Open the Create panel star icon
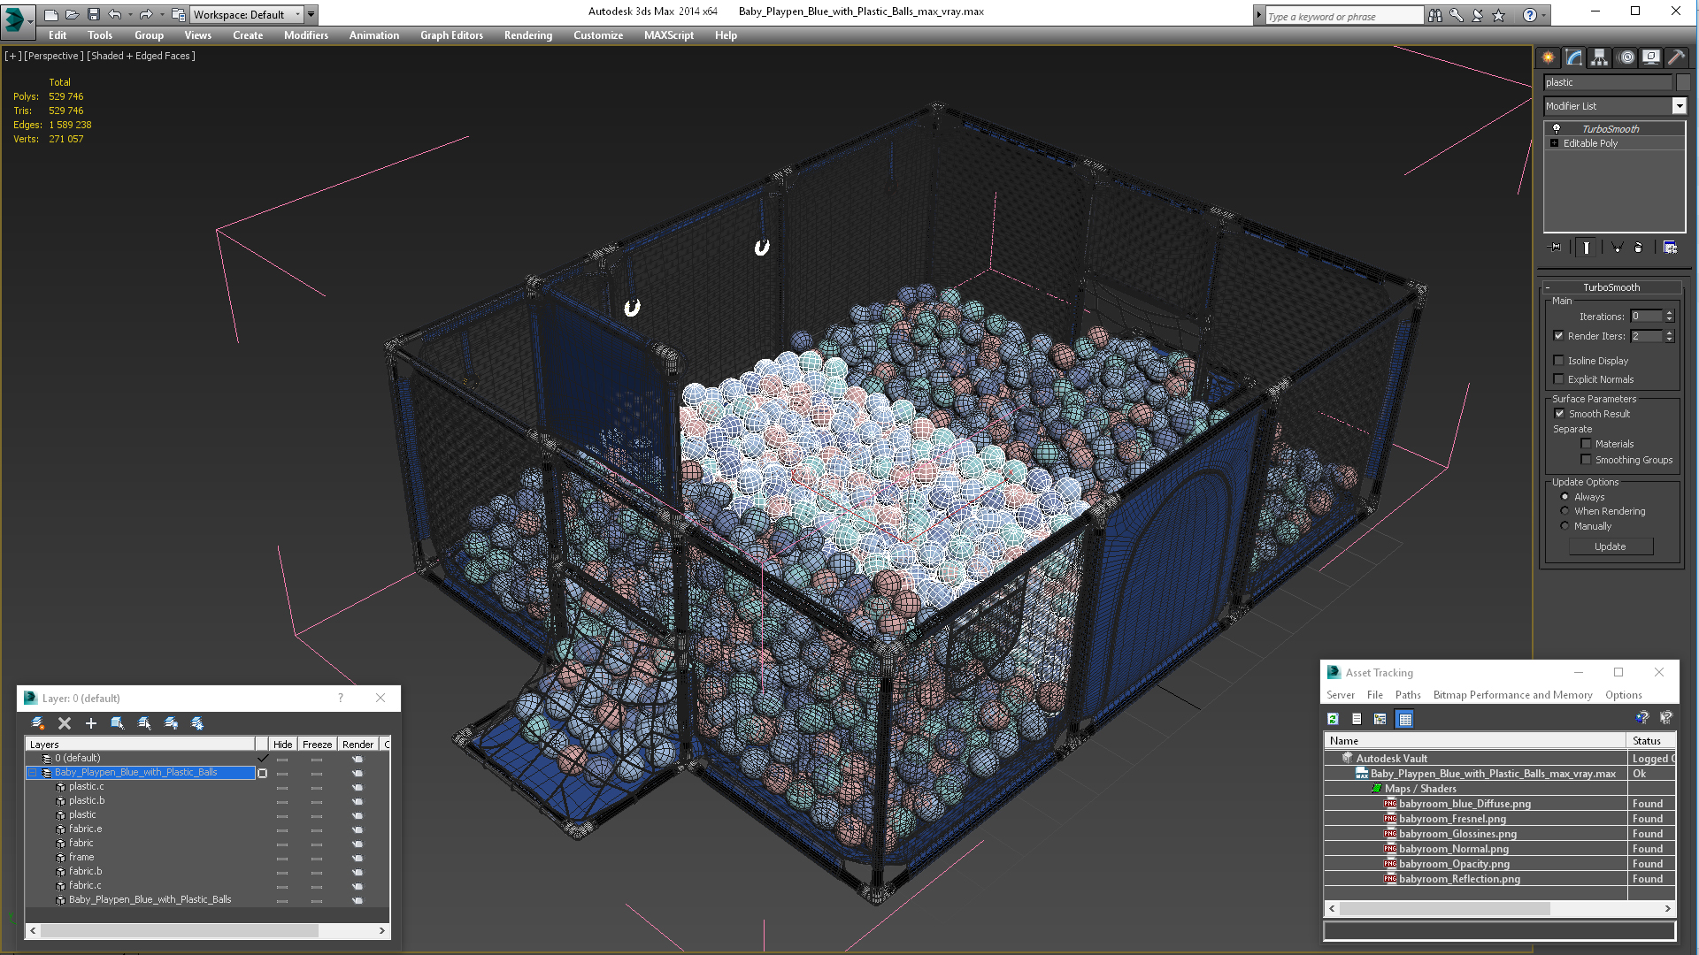Viewport: 1699px width, 955px height. pyautogui.click(x=1548, y=57)
